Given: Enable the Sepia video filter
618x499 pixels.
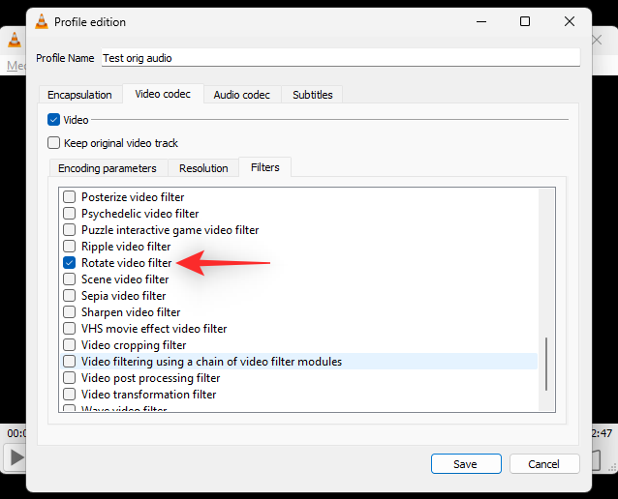Looking at the screenshot, I should 70,296.
